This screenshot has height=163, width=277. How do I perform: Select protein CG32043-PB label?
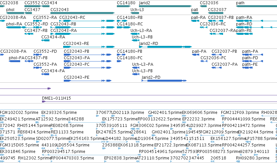click(x=76, y=51)
